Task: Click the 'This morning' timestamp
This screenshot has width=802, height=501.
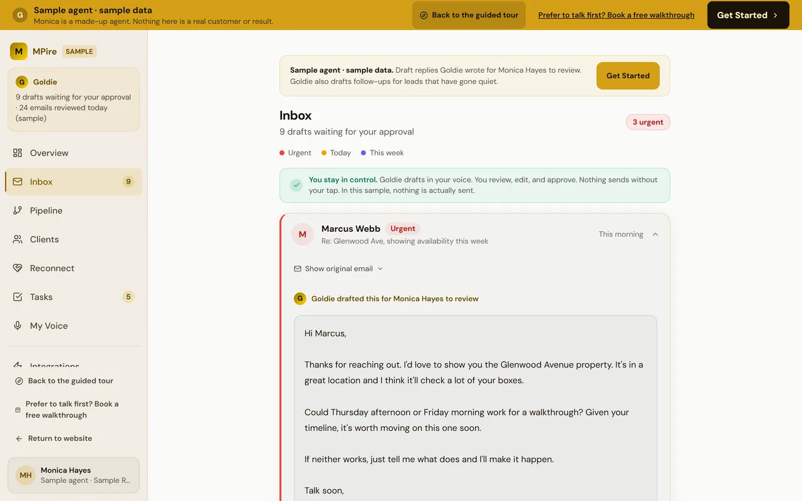Action: point(621,234)
